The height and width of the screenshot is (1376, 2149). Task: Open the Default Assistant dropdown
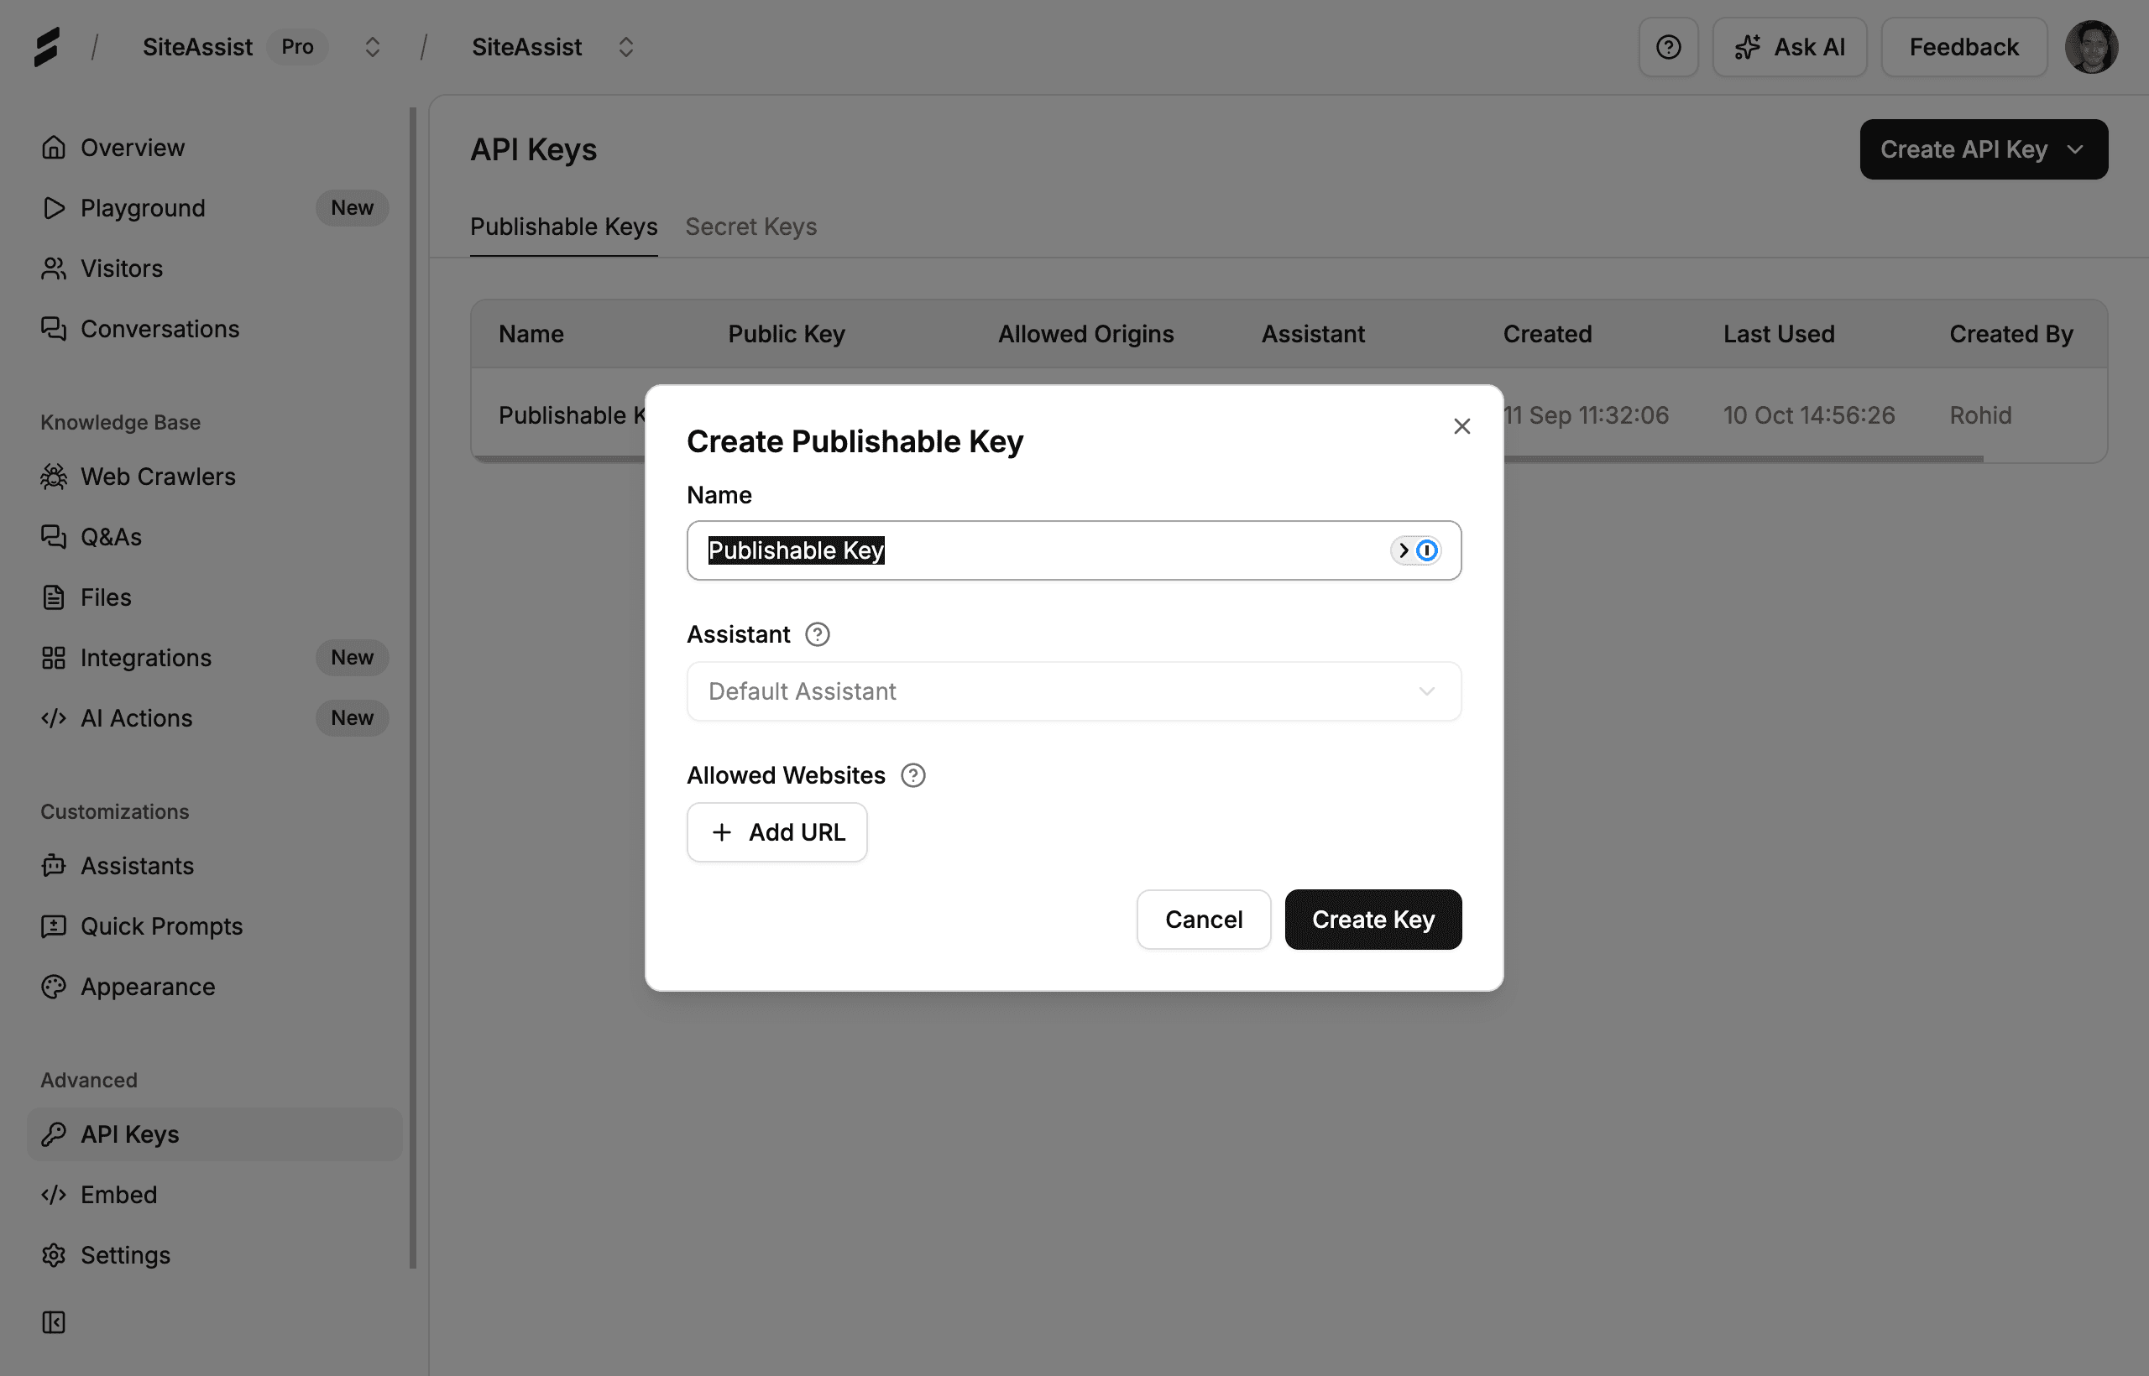(x=1073, y=691)
